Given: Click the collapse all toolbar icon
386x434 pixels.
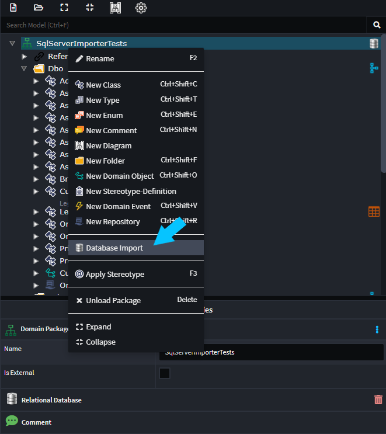Looking at the screenshot, I should tap(90, 8).
